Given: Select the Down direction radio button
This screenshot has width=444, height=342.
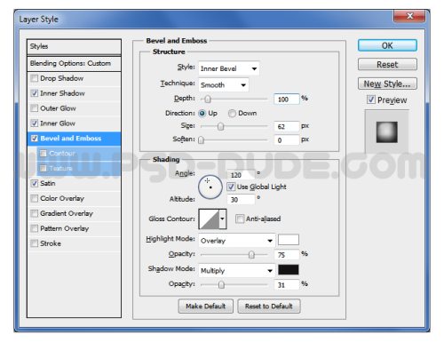Looking at the screenshot, I should tap(232, 113).
